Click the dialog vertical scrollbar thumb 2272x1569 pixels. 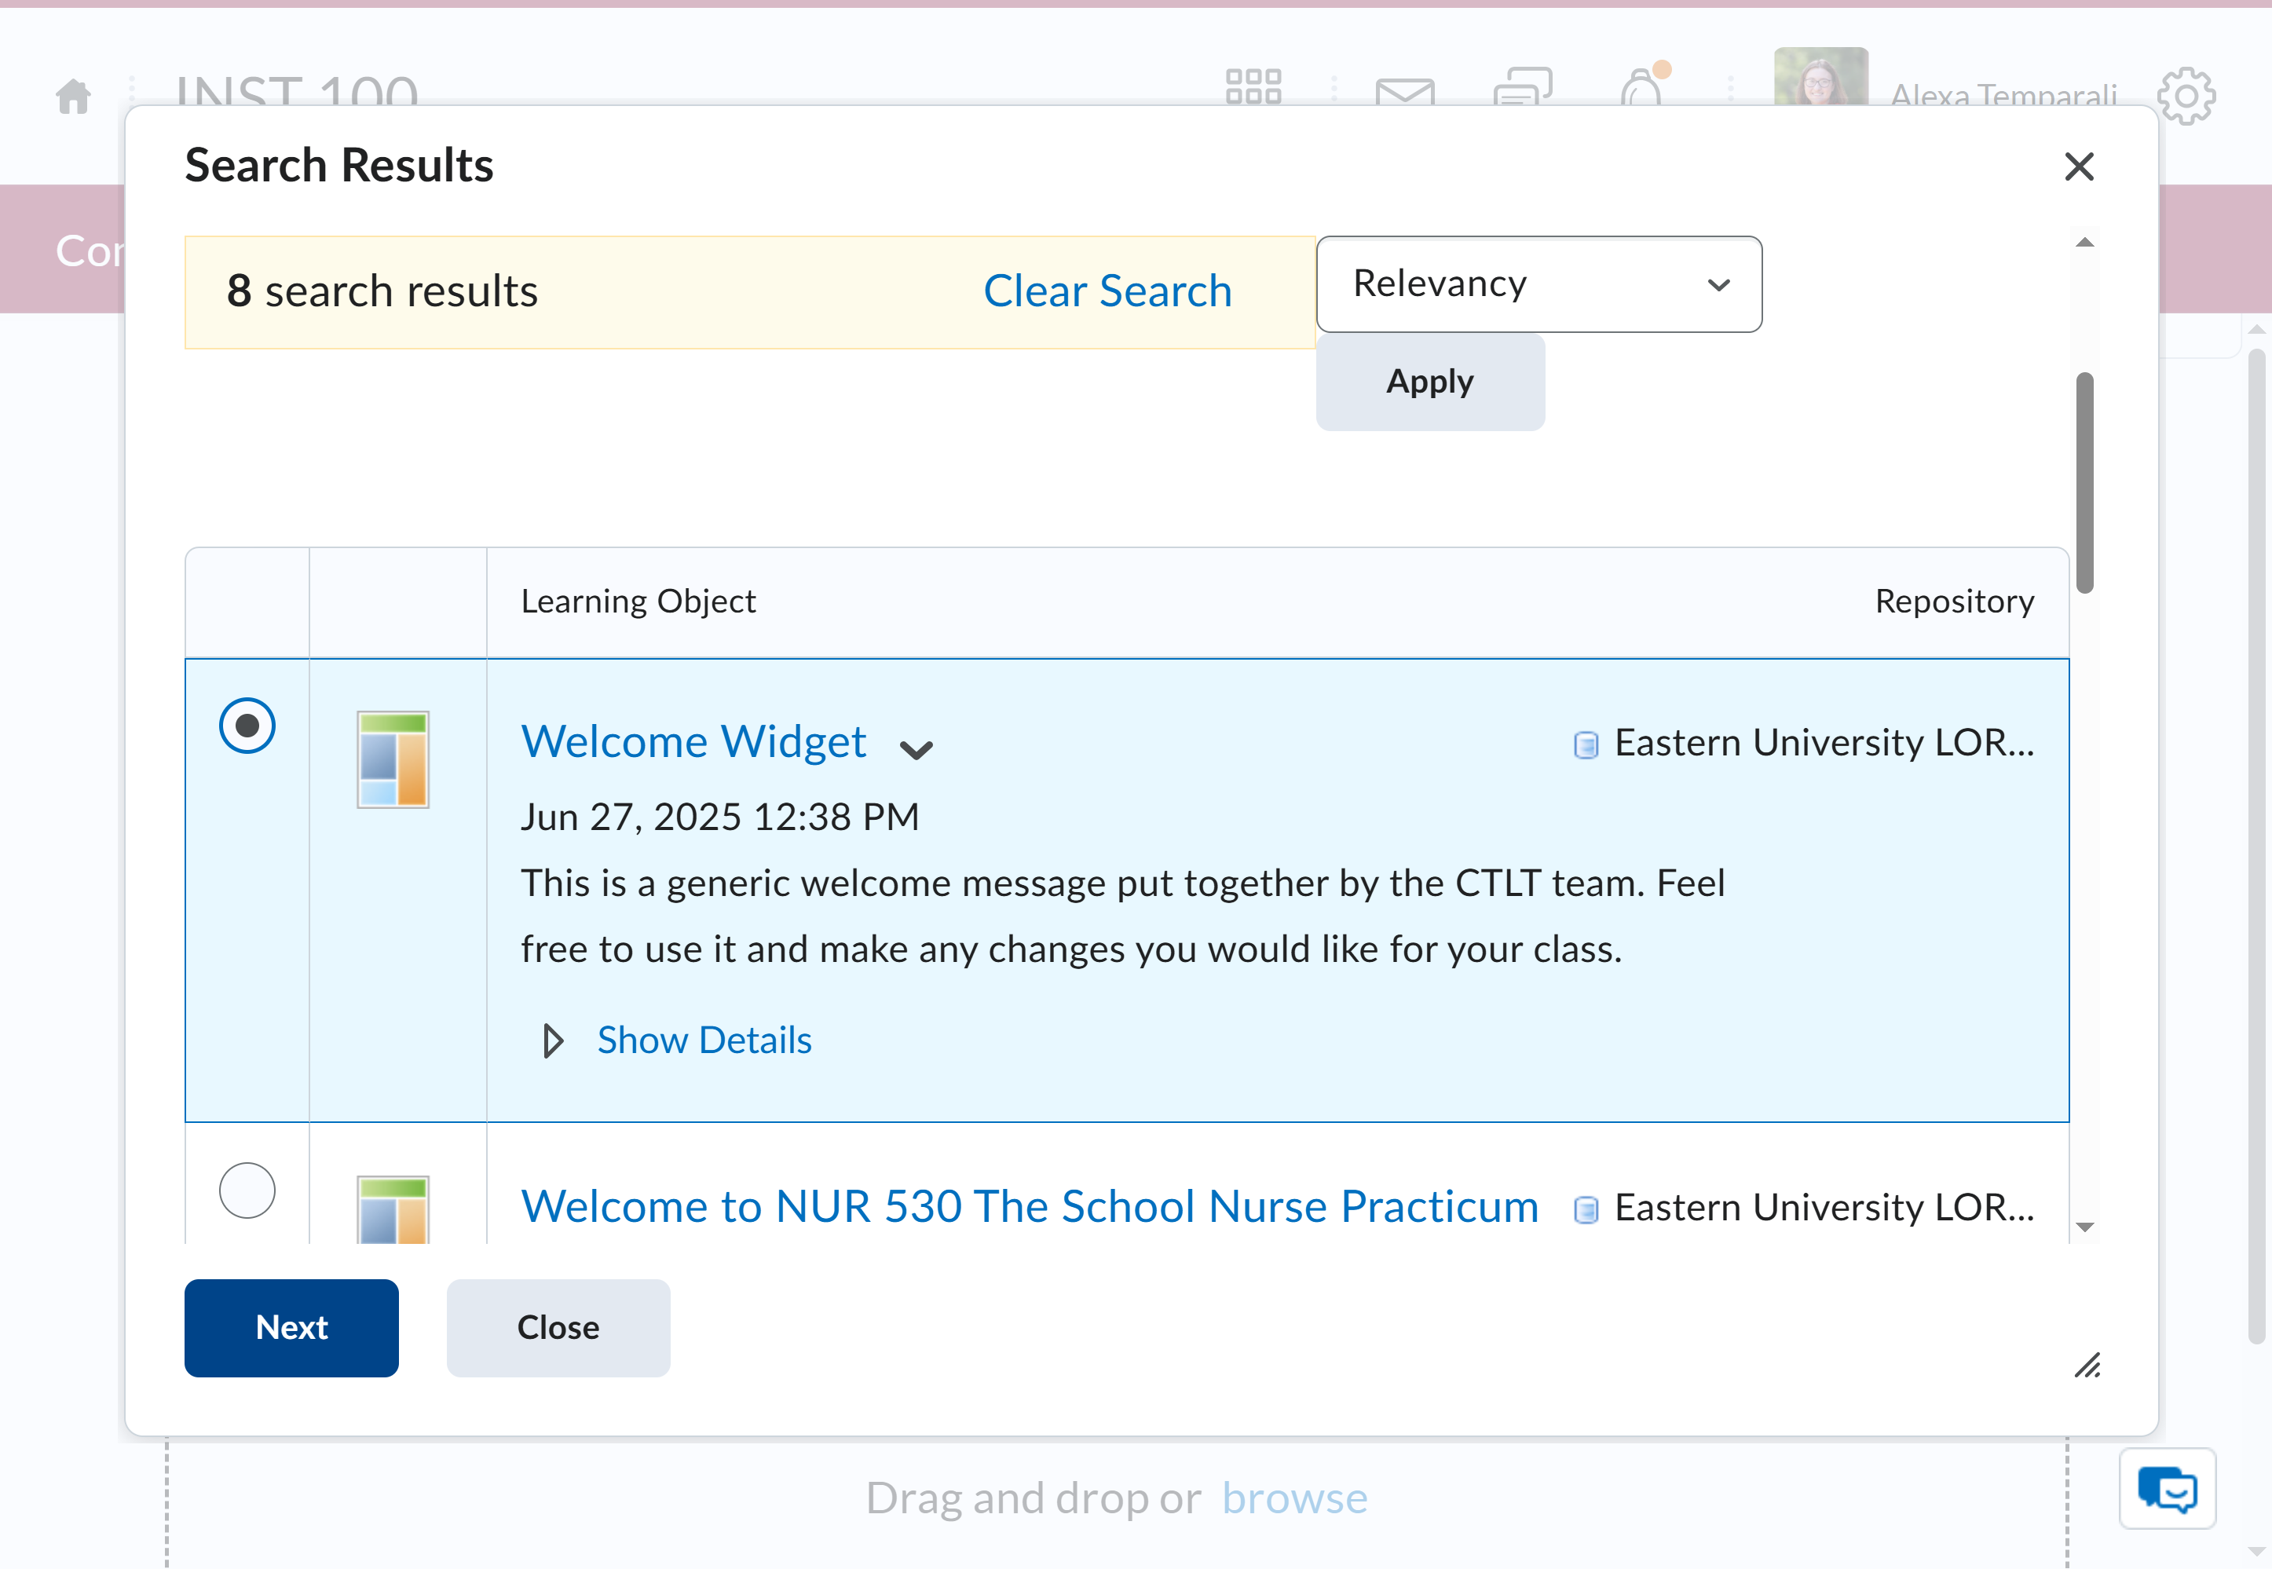pyautogui.click(x=2084, y=481)
